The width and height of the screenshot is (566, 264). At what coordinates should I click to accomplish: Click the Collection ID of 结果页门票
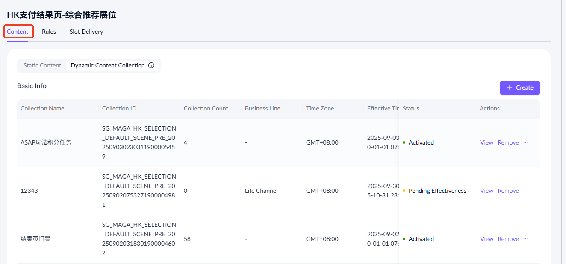[139, 239]
